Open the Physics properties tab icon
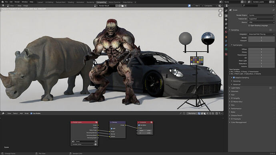This screenshot has width=276, height=155. coord(226,41)
